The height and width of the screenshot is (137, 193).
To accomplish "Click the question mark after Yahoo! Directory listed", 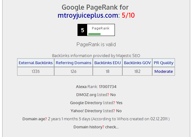I will coord(114,111).
